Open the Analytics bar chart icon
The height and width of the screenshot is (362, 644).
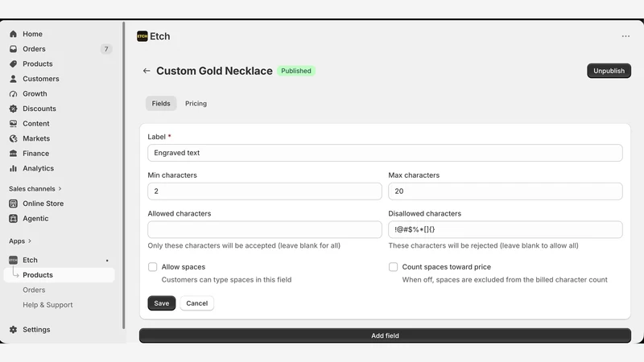pos(13,168)
